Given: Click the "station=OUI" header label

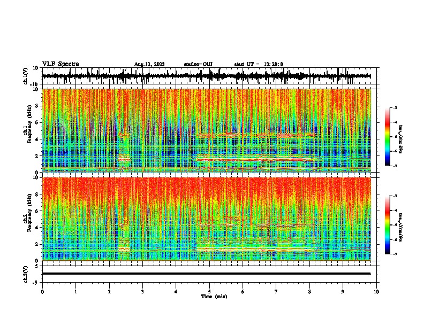Looking at the screenshot, I should [198, 64].
